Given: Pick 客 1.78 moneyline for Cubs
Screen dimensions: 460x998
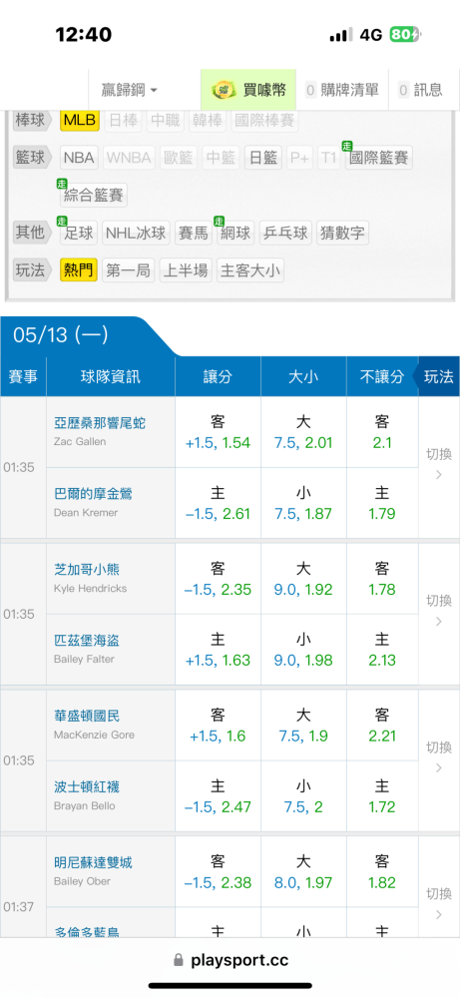Looking at the screenshot, I should pos(382,579).
